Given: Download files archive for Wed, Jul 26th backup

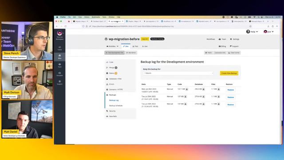Looking at the screenshot, I should pos(219,89).
